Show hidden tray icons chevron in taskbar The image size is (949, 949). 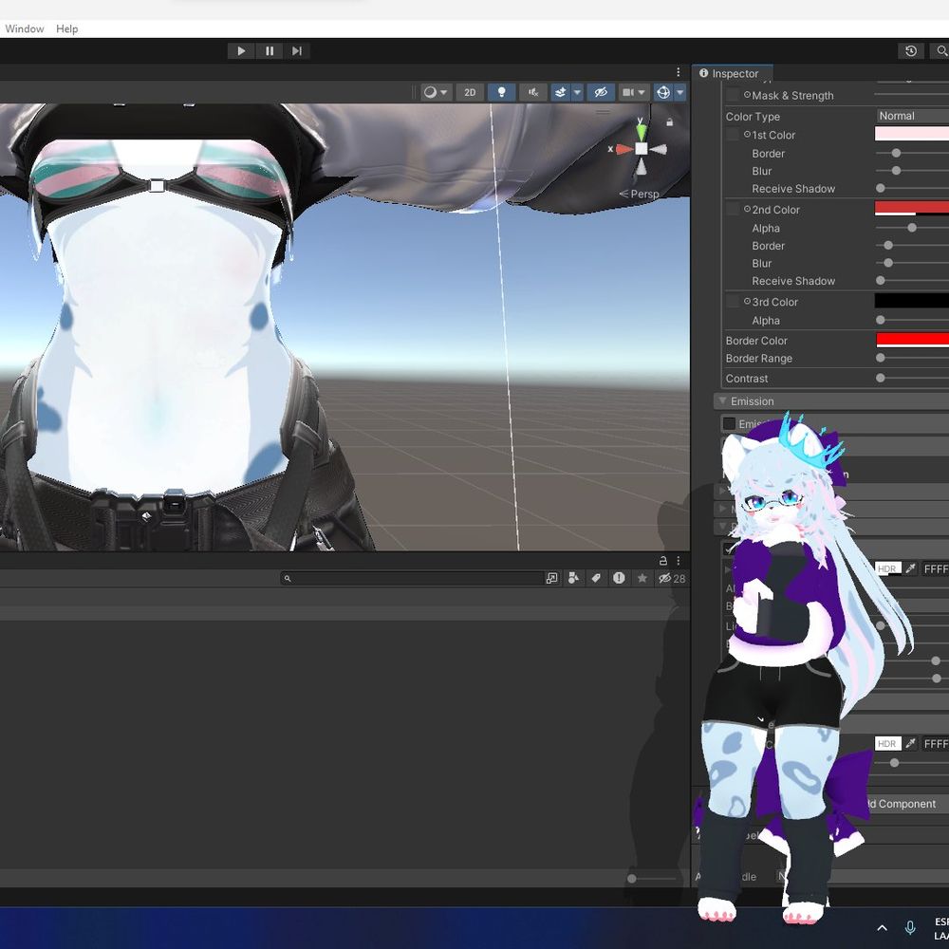[883, 928]
